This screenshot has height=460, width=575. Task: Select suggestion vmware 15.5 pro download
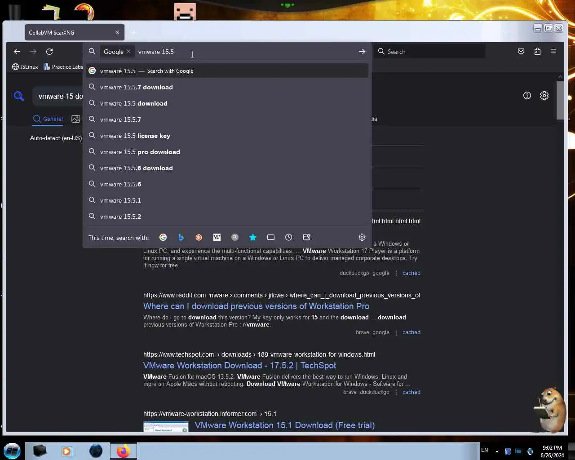click(227, 152)
